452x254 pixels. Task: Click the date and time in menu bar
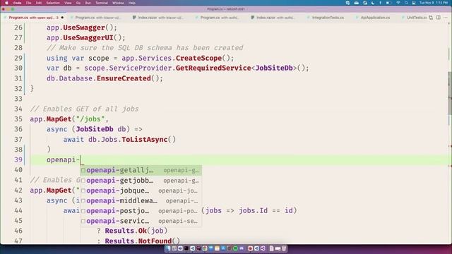coord(434,3)
